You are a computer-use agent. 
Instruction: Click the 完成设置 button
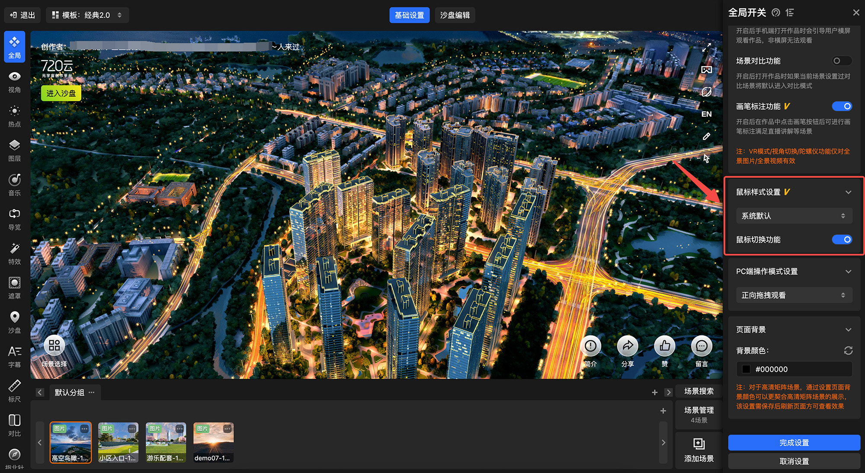click(x=794, y=443)
